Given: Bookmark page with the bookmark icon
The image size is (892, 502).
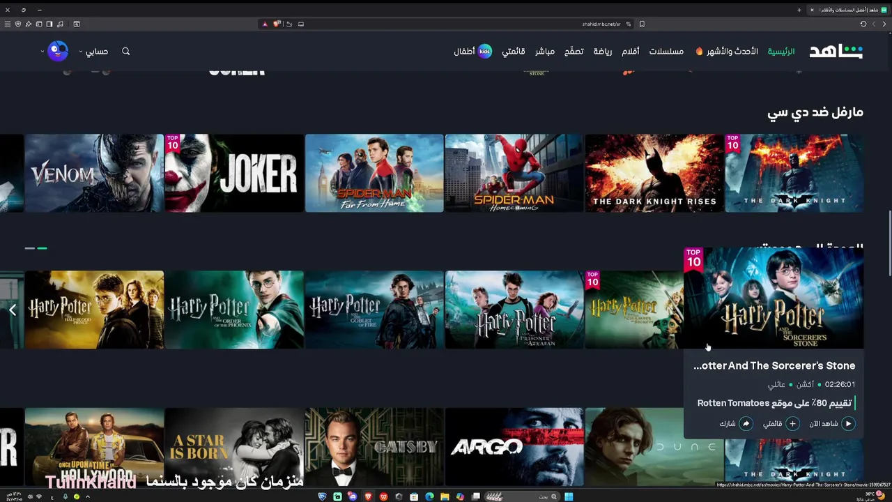Looking at the screenshot, I should tap(642, 24).
